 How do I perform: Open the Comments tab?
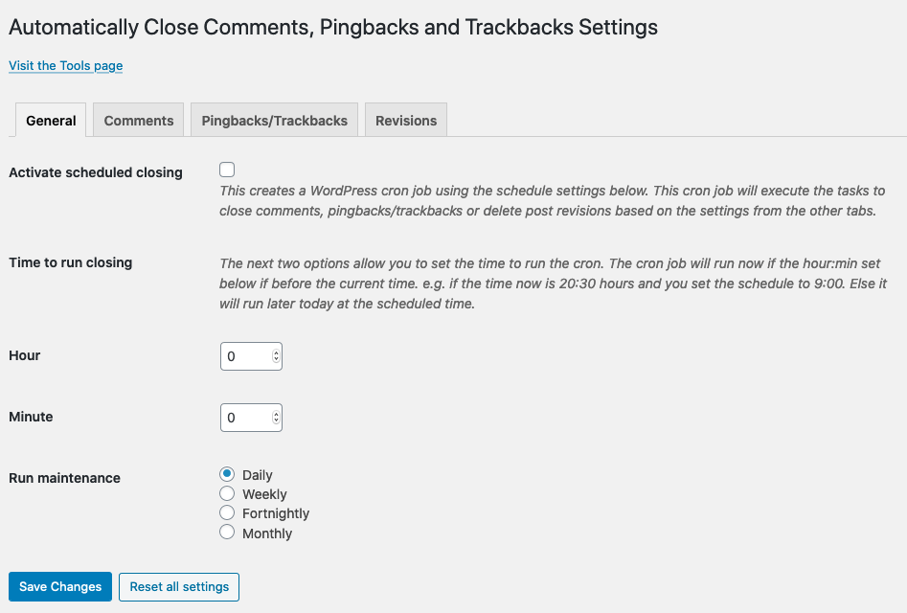pyautogui.click(x=139, y=121)
